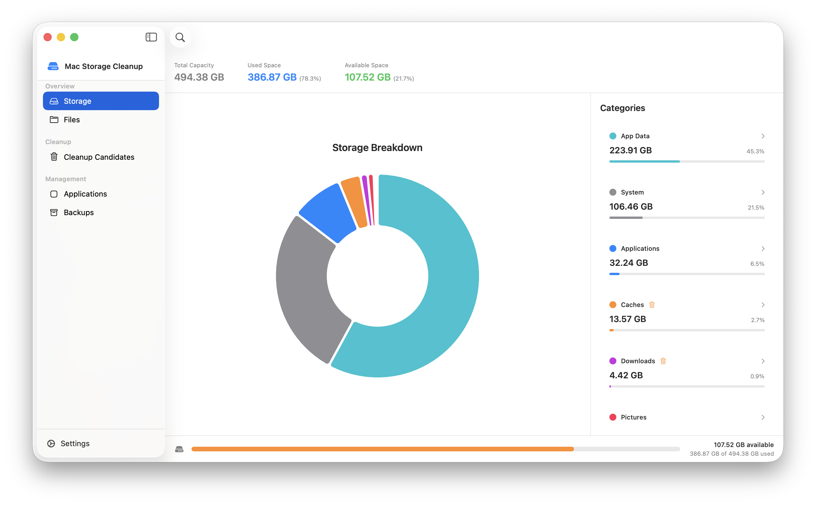Click the blue Applications donut segment
The width and height of the screenshot is (816, 505).
[329, 213]
